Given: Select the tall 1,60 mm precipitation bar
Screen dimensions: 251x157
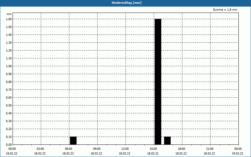Looking at the screenshot, I should (158, 82).
